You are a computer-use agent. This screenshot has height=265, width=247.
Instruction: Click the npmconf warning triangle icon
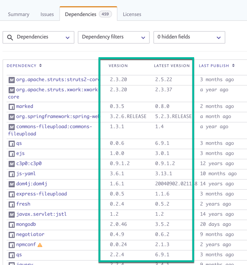tap(40, 245)
